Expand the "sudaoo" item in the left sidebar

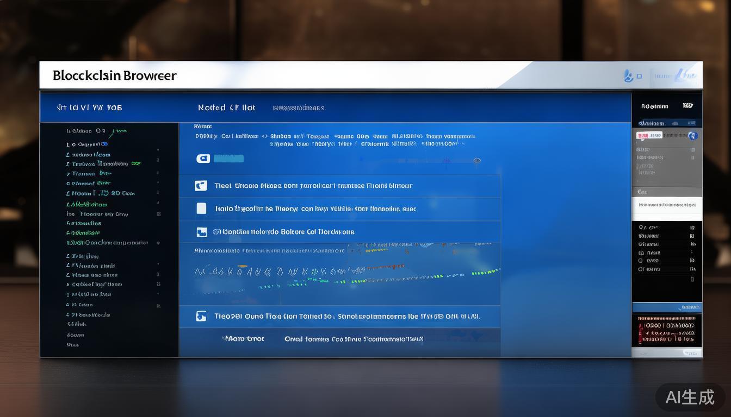68,155
